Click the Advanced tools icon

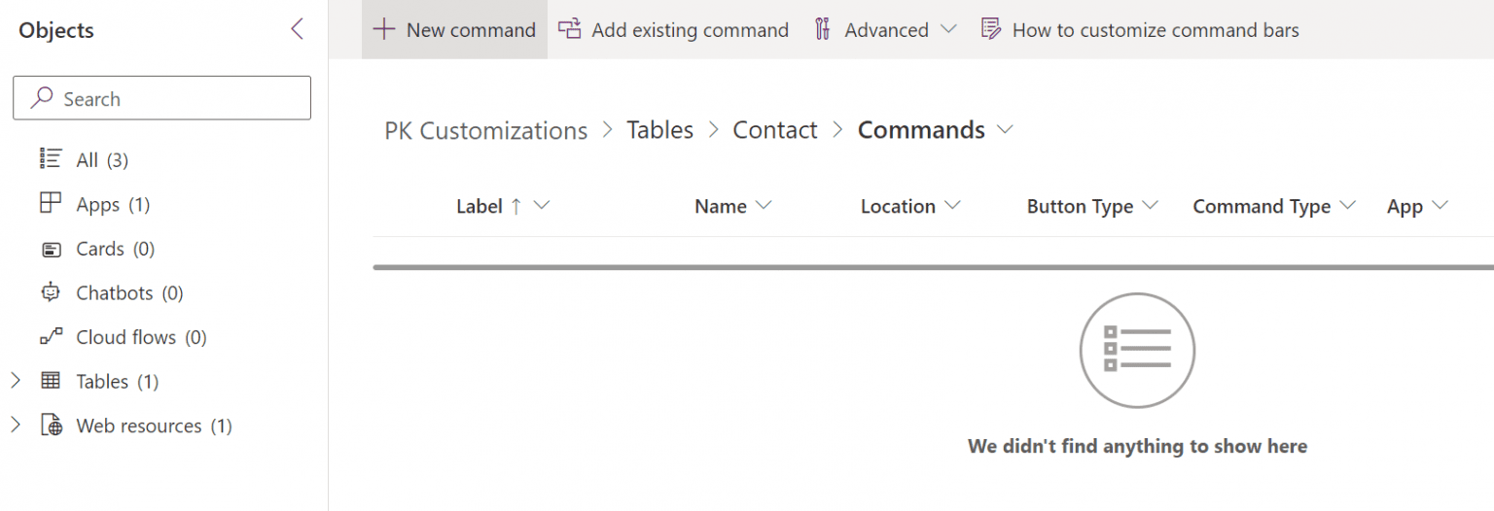pos(823,30)
